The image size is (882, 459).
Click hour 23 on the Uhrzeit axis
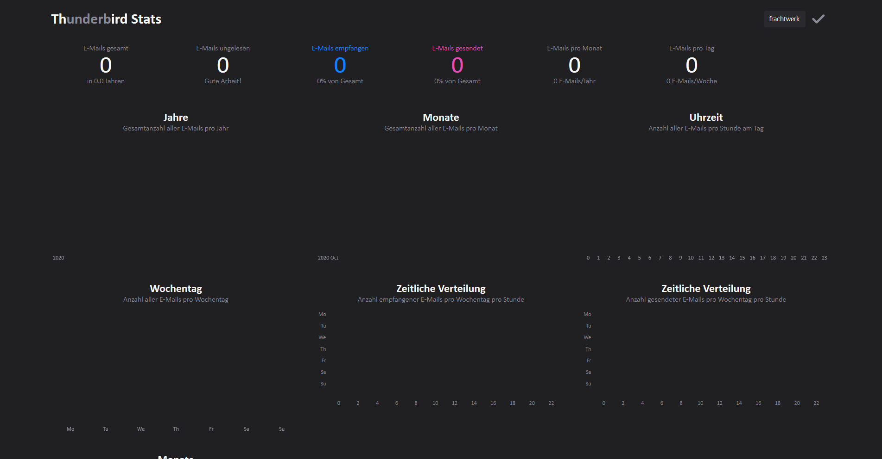(825, 258)
